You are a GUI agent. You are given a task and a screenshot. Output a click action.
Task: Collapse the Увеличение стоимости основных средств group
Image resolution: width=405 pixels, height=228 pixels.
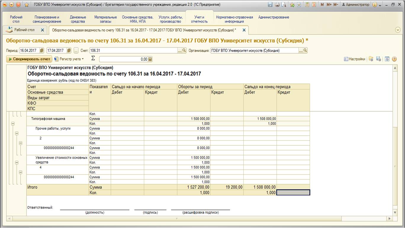tap(17, 162)
